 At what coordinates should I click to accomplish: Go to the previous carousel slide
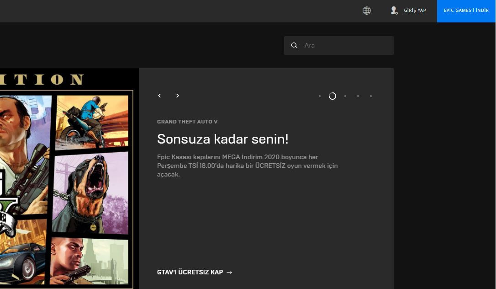(159, 96)
